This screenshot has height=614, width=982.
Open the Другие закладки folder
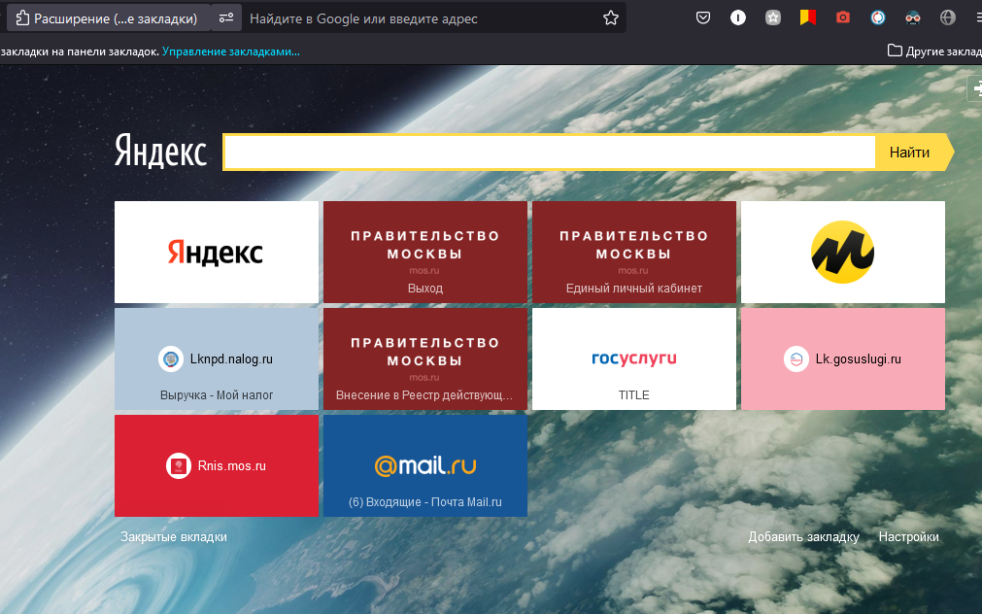click(934, 51)
